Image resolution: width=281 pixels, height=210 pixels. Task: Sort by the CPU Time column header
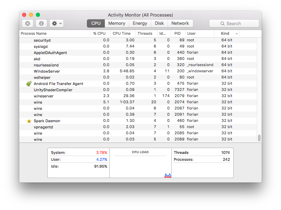coord(122,34)
